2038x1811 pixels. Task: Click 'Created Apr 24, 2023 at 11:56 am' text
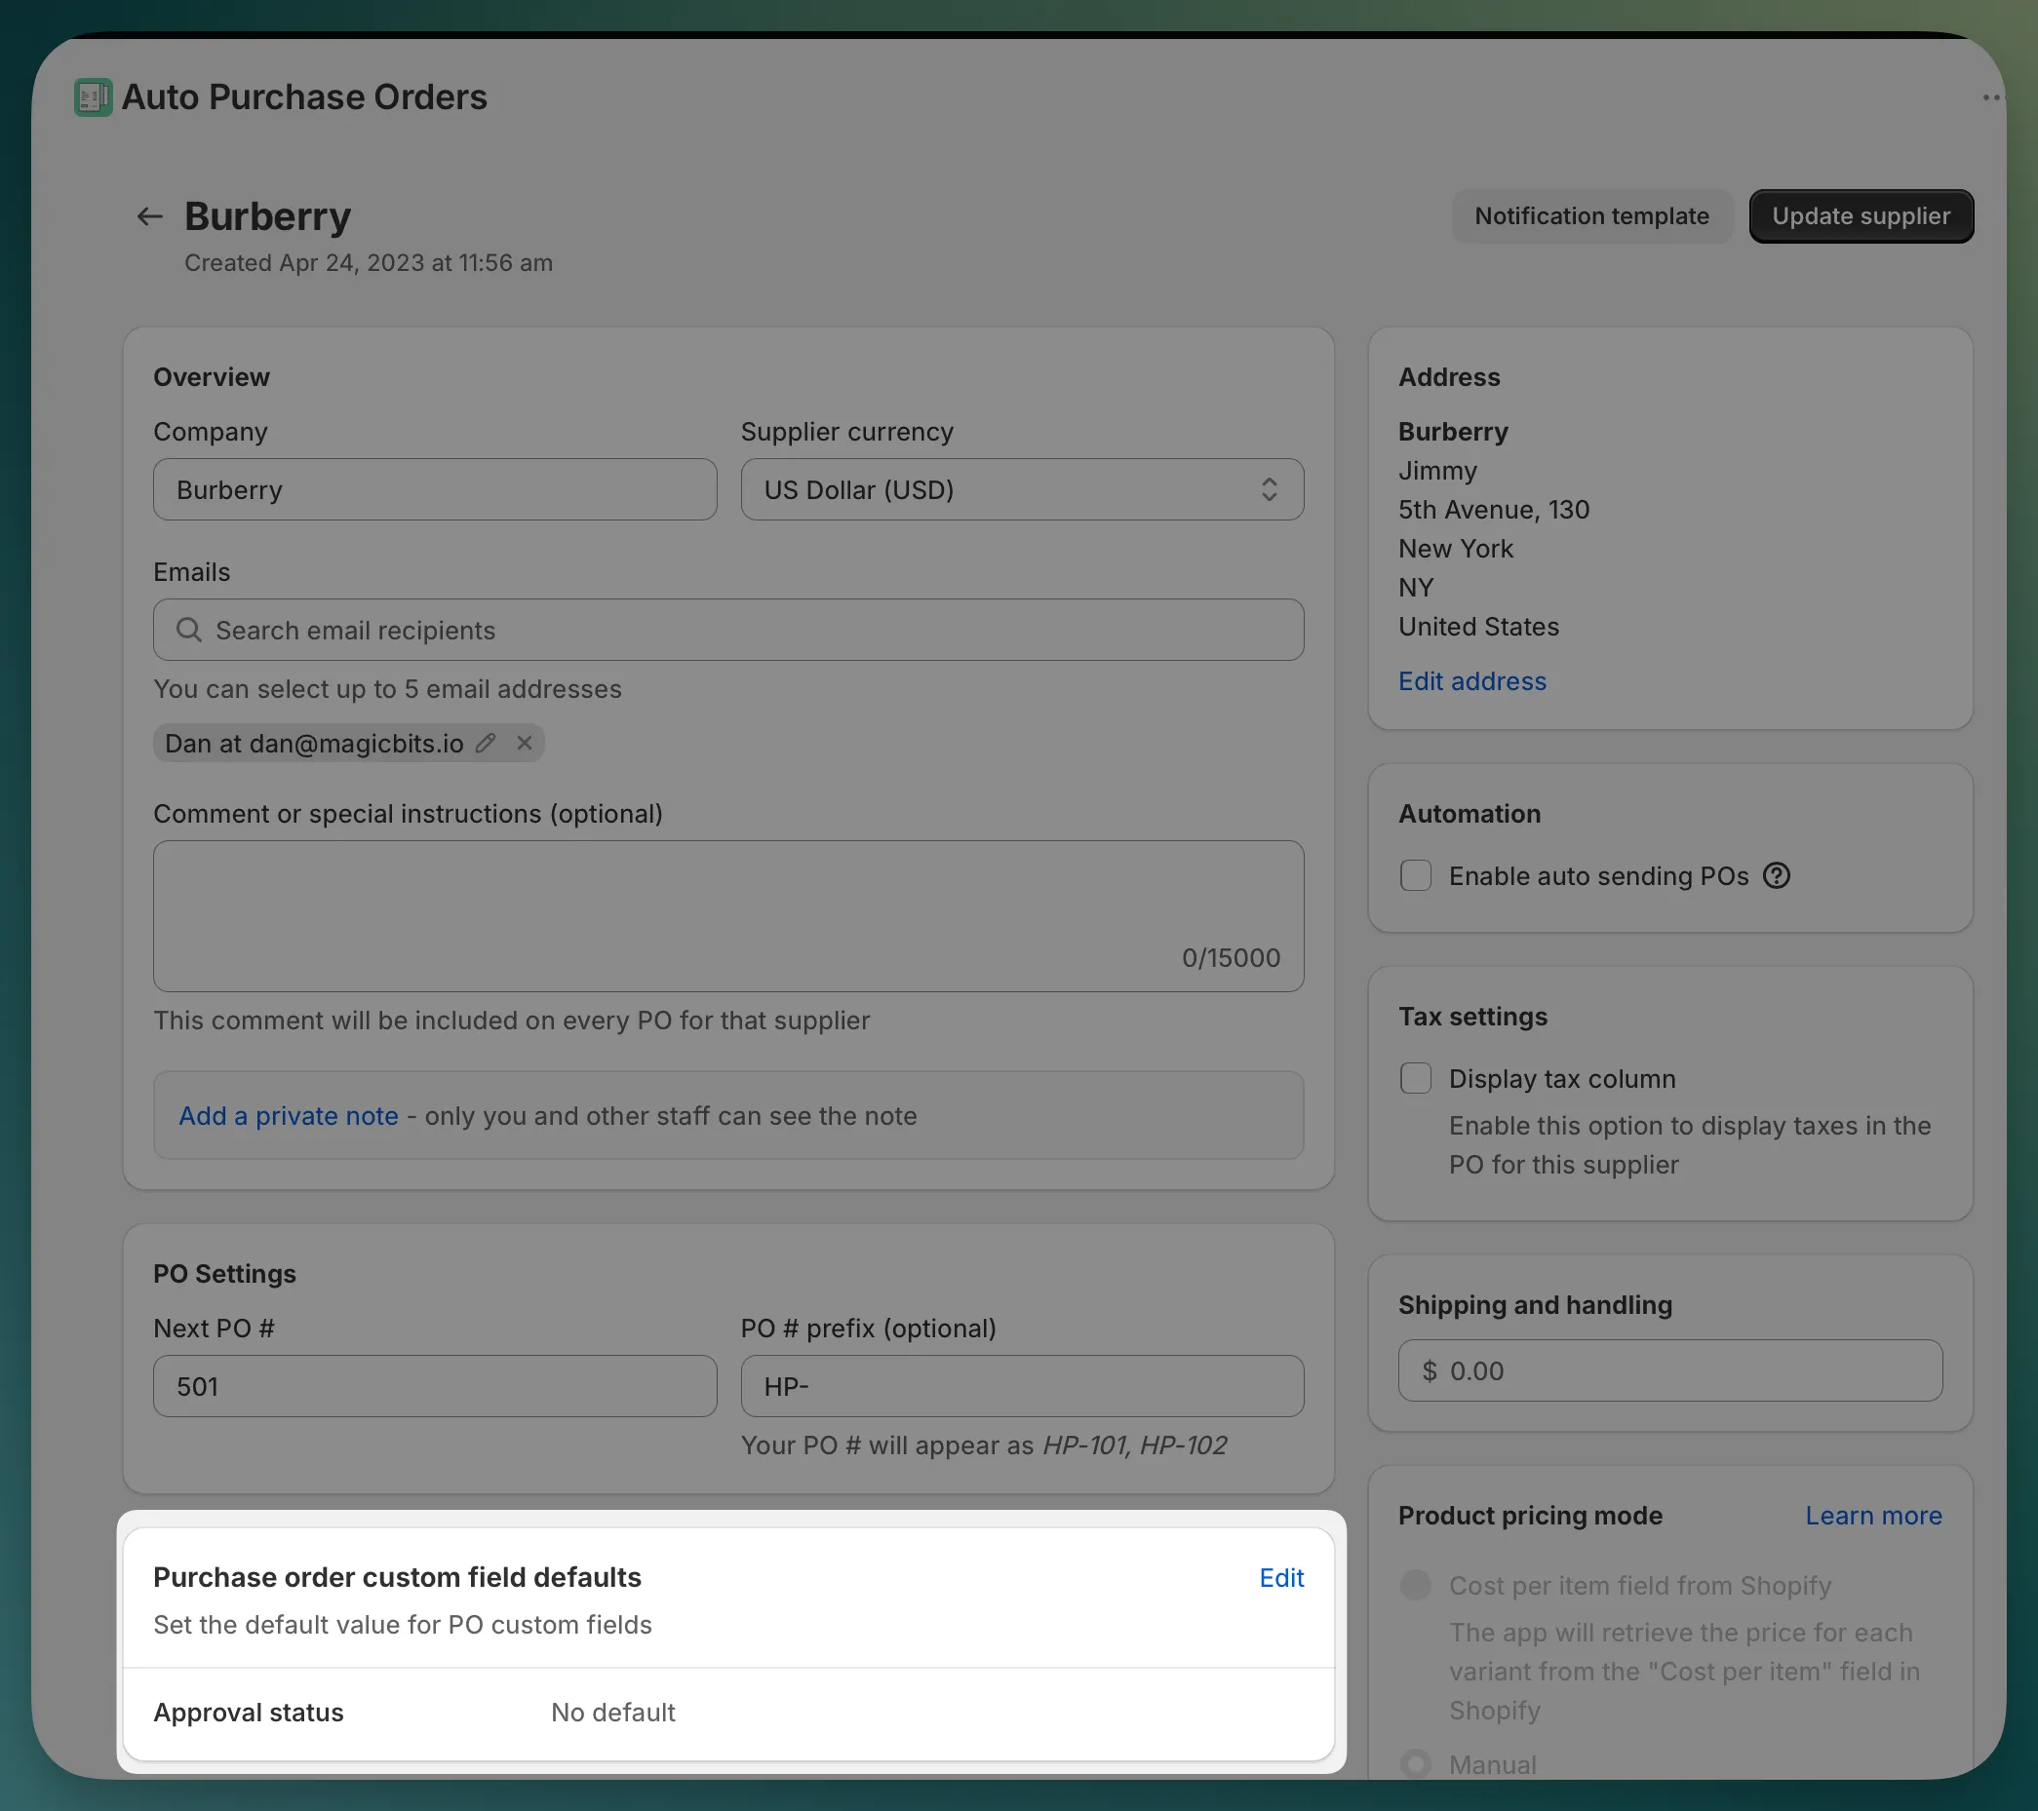[x=368, y=263]
